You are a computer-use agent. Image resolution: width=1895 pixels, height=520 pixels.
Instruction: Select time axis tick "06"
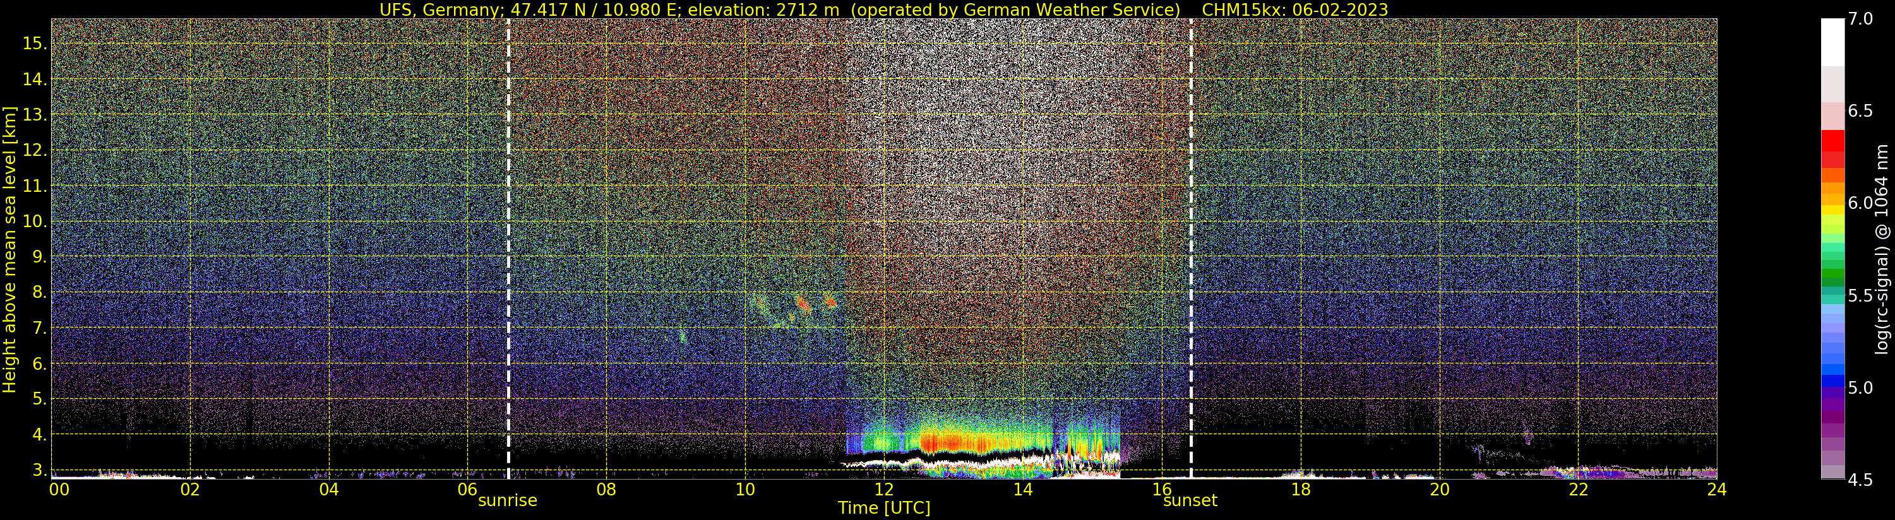point(468,490)
